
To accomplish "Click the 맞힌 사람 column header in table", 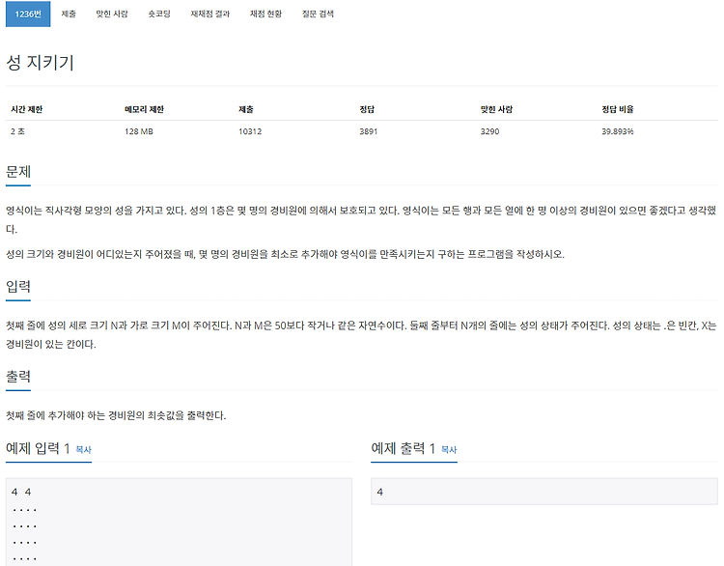I will (496, 109).
